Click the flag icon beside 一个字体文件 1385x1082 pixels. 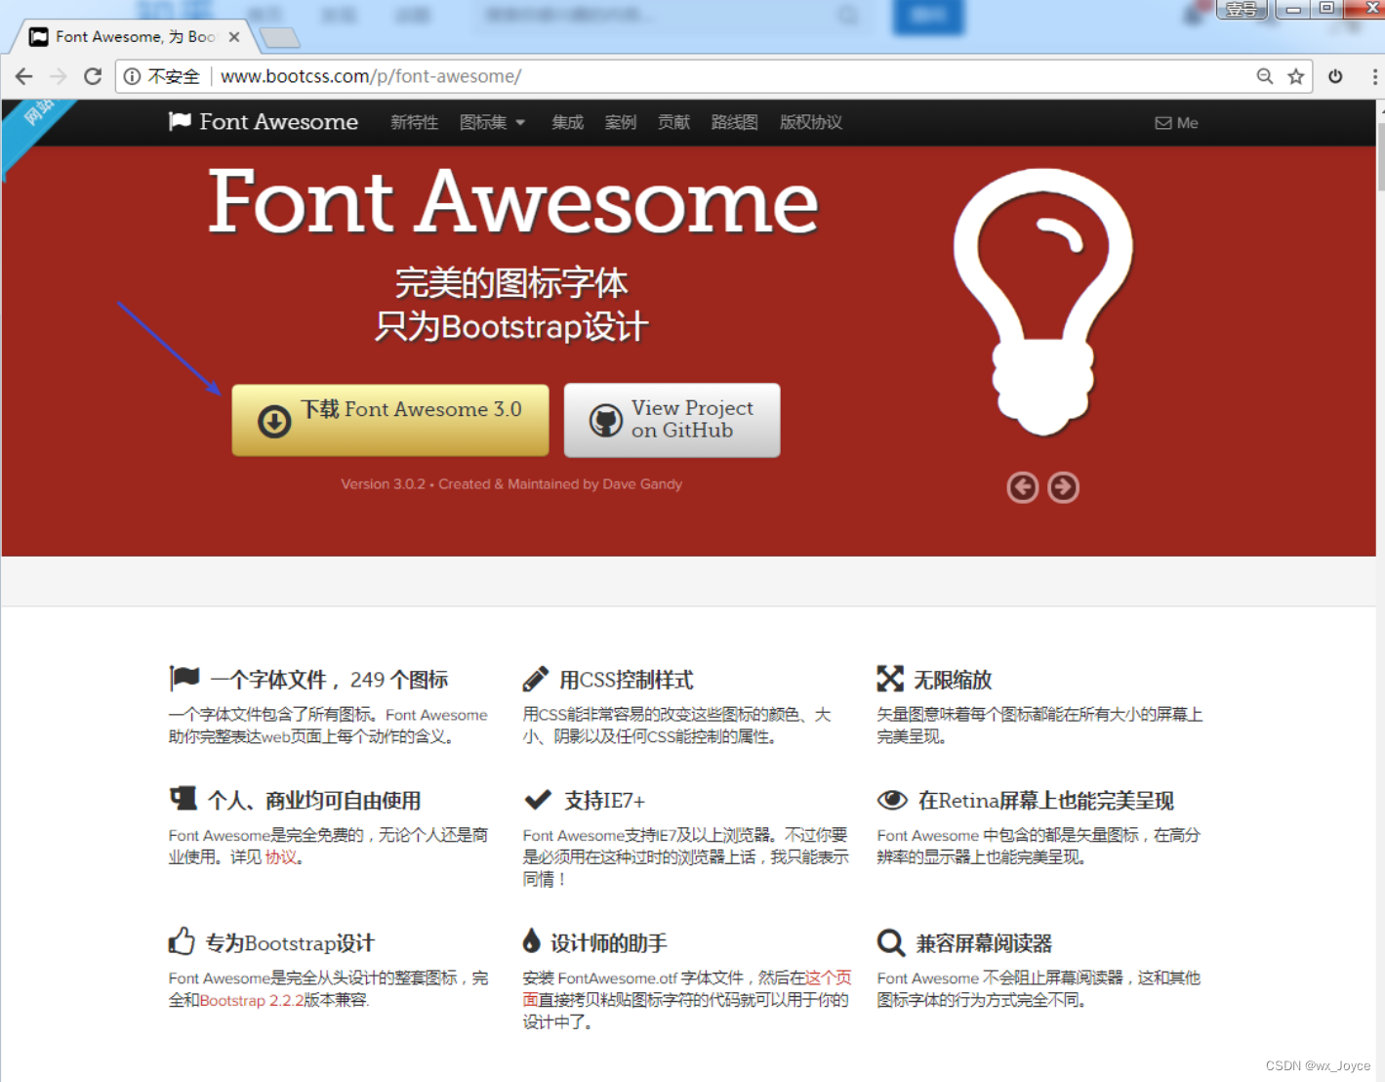pos(184,678)
